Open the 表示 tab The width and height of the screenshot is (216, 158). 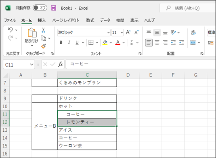coord(134,20)
